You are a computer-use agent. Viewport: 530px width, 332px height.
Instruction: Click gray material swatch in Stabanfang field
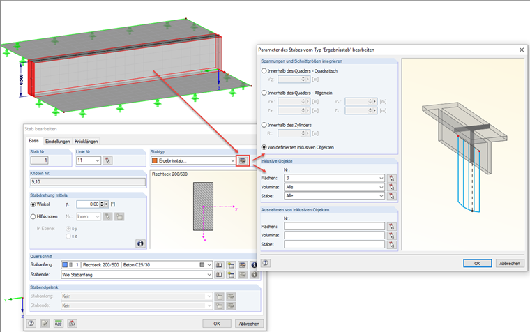tap(202, 265)
